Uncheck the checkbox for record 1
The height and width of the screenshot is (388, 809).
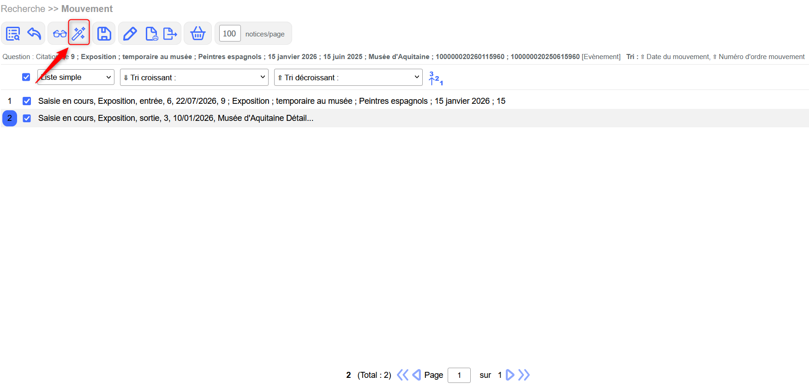click(x=27, y=101)
